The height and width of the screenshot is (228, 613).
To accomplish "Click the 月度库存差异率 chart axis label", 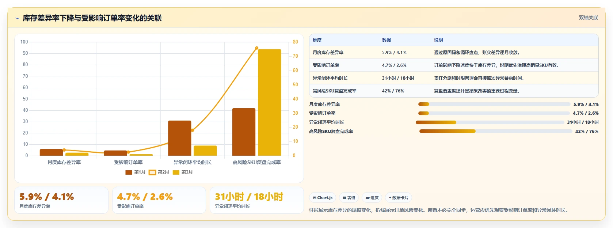I will [x=64, y=162].
